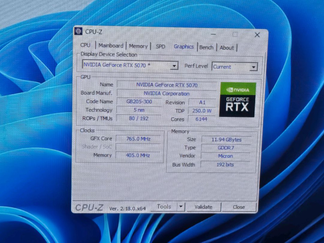Open the About tab
The width and height of the screenshot is (324, 243).
click(x=227, y=48)
